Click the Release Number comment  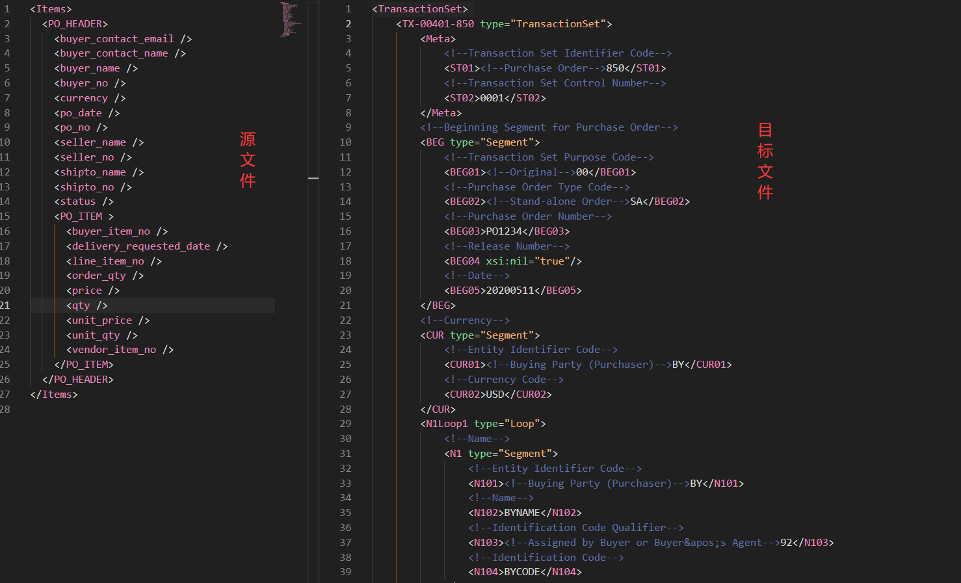[507, 246]
